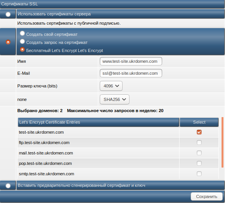Open the SHA256 hash algorithm dropdown
225x203 pixels.
[x=114, y=99]
